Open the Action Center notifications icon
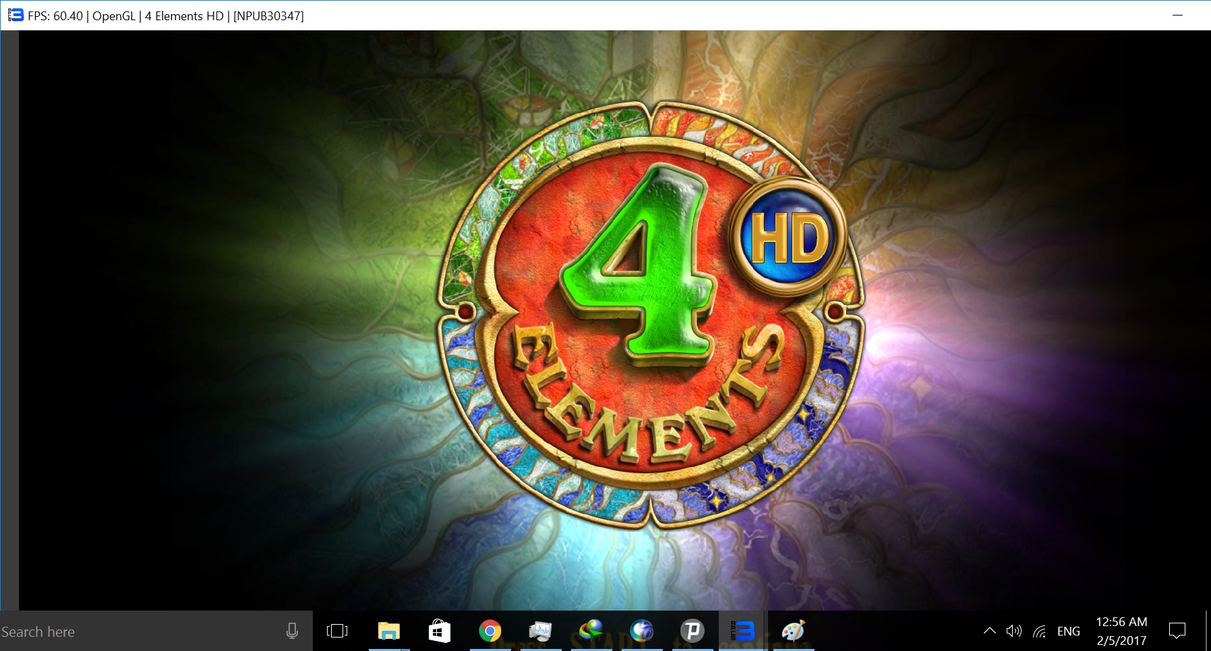 click(x=1177, y=631)
